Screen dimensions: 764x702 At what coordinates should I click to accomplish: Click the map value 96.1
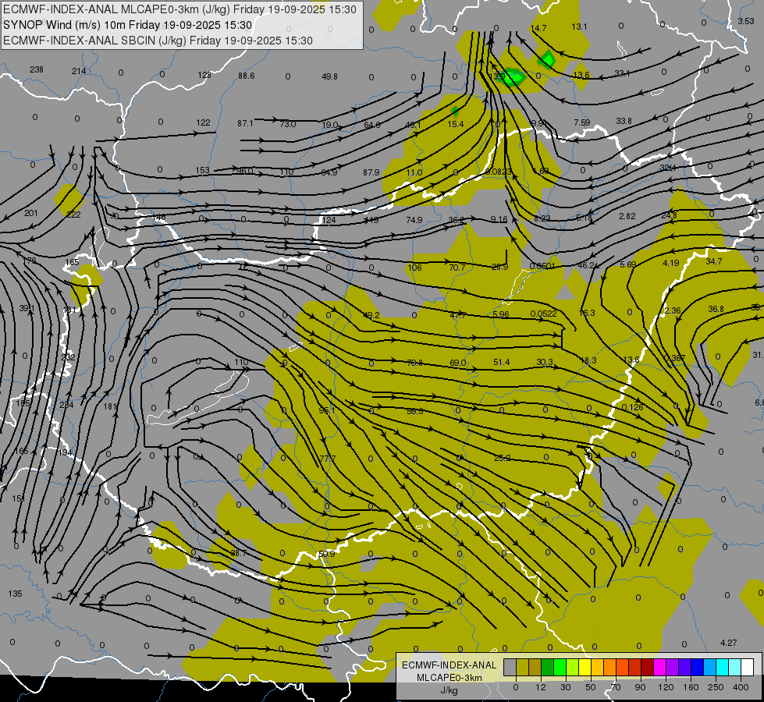(x=327, y=411)
